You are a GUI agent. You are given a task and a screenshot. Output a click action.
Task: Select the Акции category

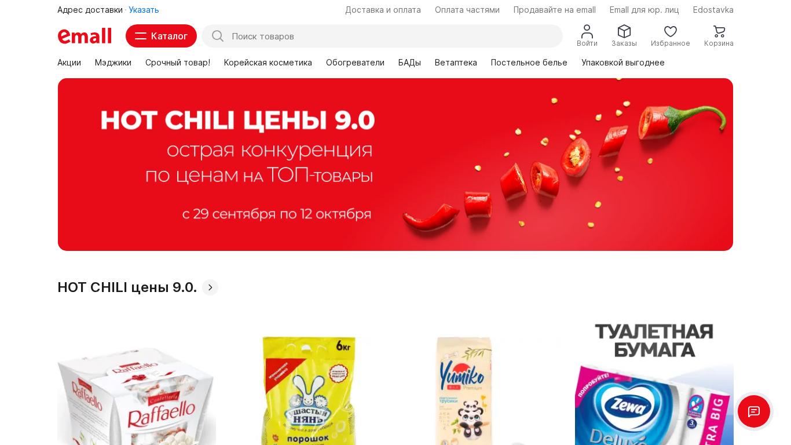pyautogui.click(x=69, y=63)
